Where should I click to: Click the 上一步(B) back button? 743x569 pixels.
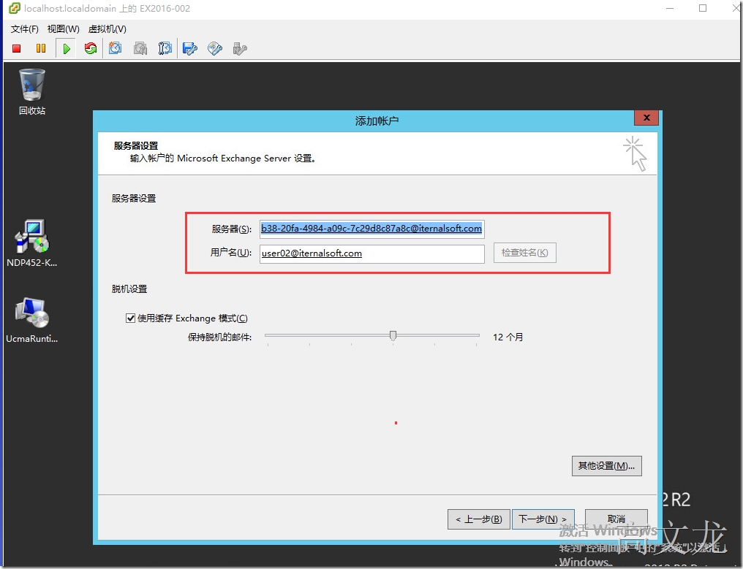(x=478, y=519)
